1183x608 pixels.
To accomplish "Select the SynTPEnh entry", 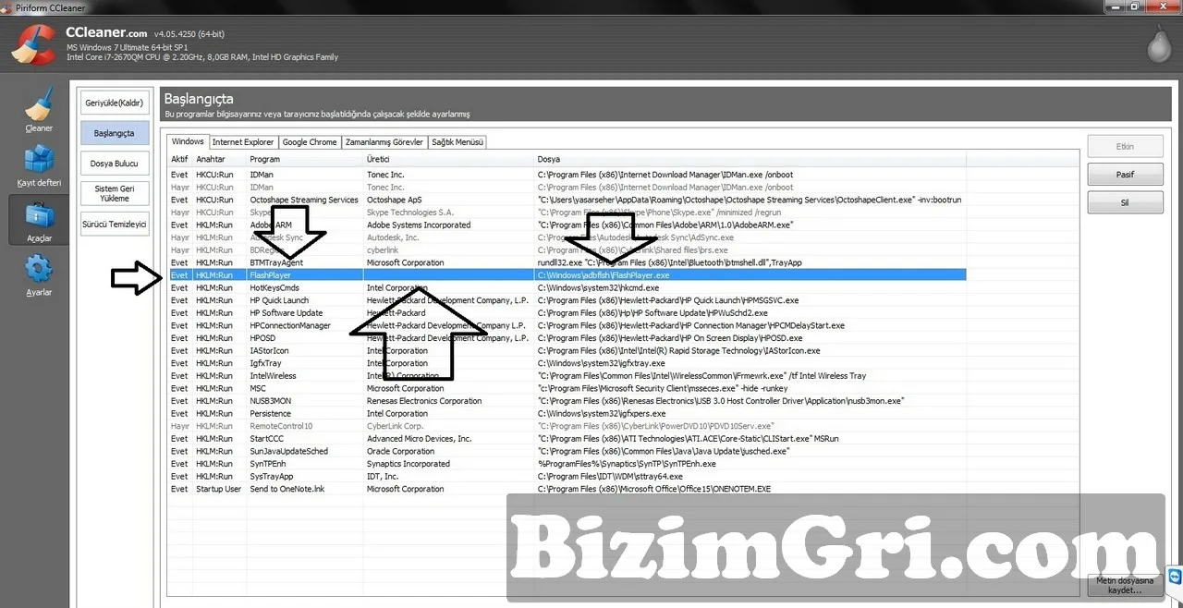I will coord(567,464).
